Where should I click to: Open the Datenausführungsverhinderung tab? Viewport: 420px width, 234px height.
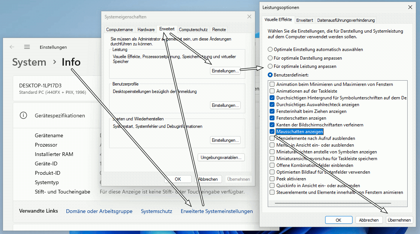tap(346, 20)
